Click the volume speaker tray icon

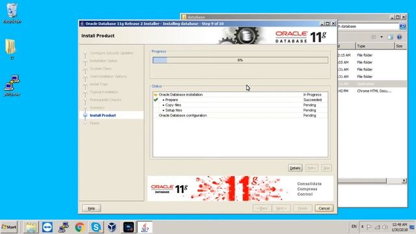pyautogui.click(x=385, y=227)
